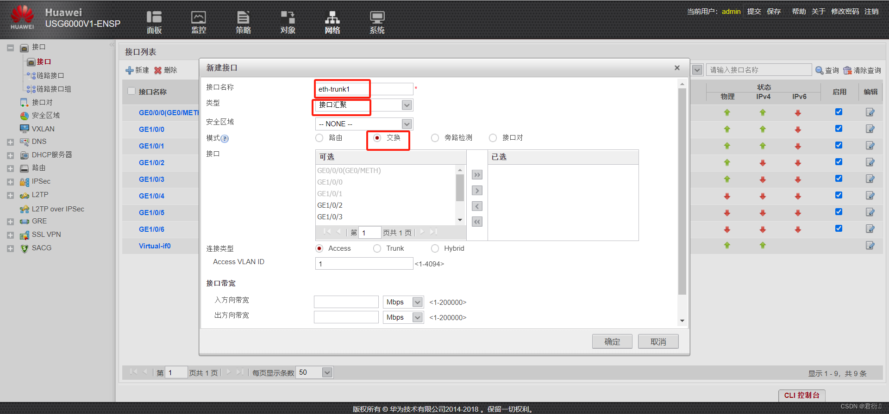Click the Access VLAN ID field
Image resolution: width=889 pixels, height=414 pixels.
click(364, 264)
